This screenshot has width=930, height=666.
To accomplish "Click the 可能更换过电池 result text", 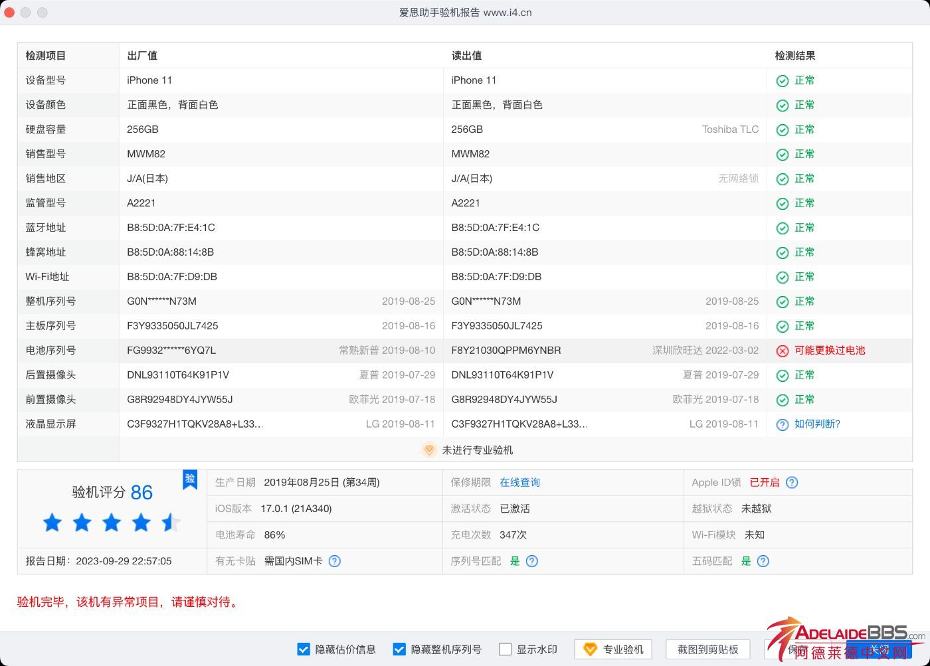I will click(830, 351).
